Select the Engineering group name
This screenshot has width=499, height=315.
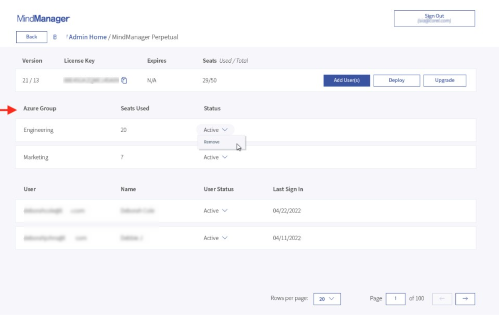(x=39, y=130)
